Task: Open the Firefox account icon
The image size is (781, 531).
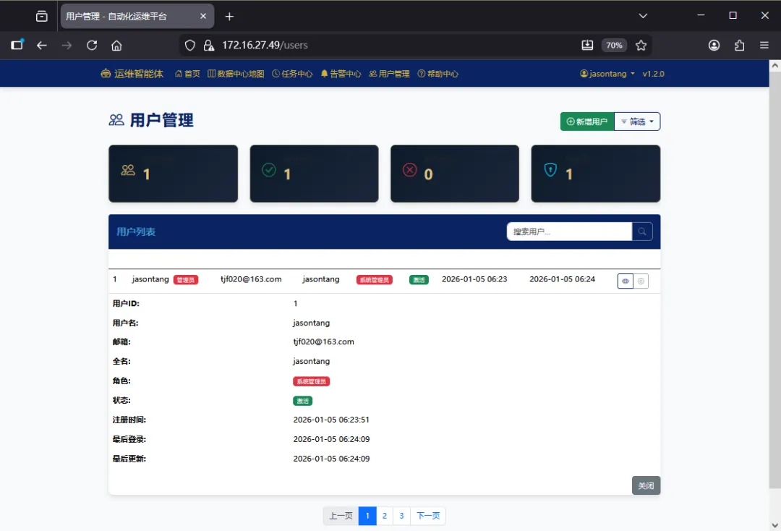Action: [x=714, y=46]
